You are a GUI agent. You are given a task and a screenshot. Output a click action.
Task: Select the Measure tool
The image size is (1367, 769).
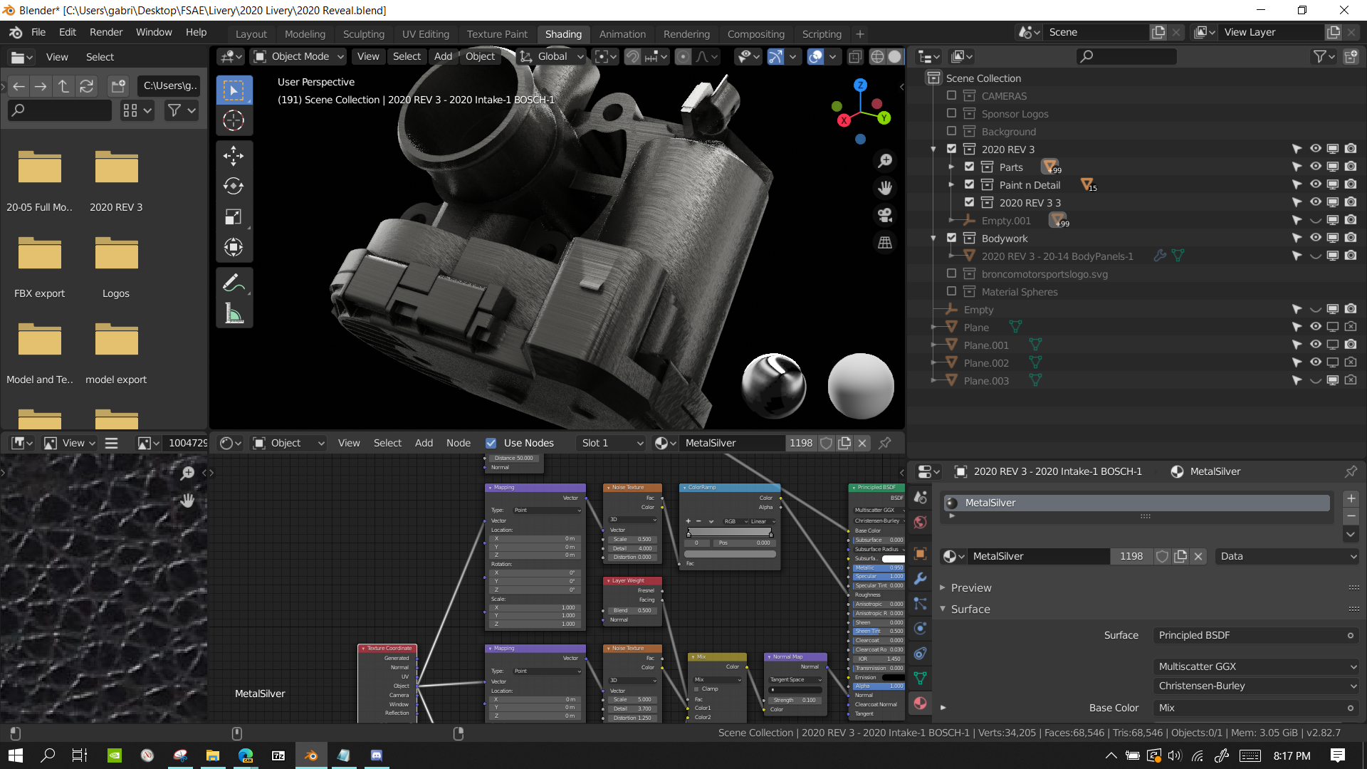point(234,313)
